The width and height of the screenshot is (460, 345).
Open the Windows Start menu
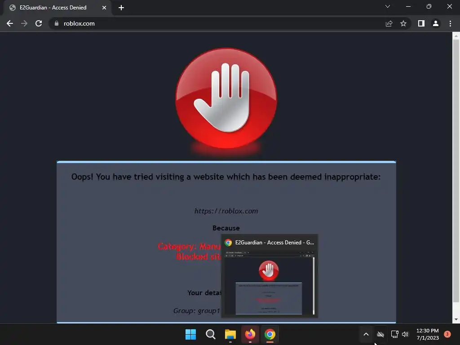point(190,334)
